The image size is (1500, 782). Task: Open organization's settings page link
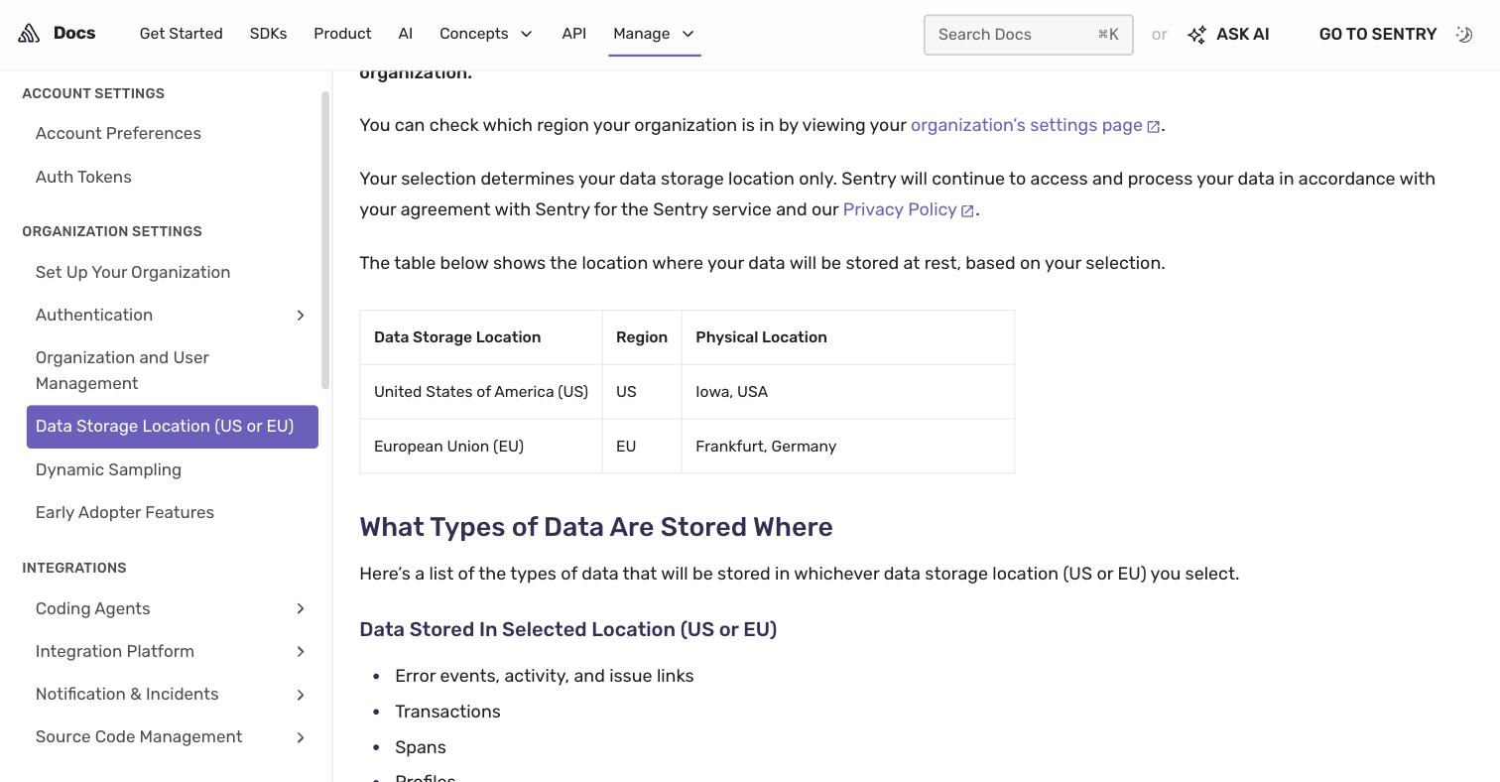[x=1027, y=125]
